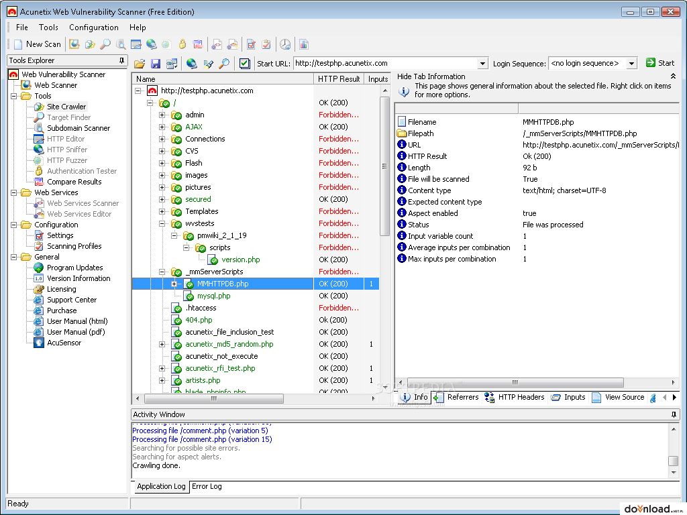Collapse the Hide Tab Information chevron
The height and width of the screenshot is (515, 687).
pos(673,76)
